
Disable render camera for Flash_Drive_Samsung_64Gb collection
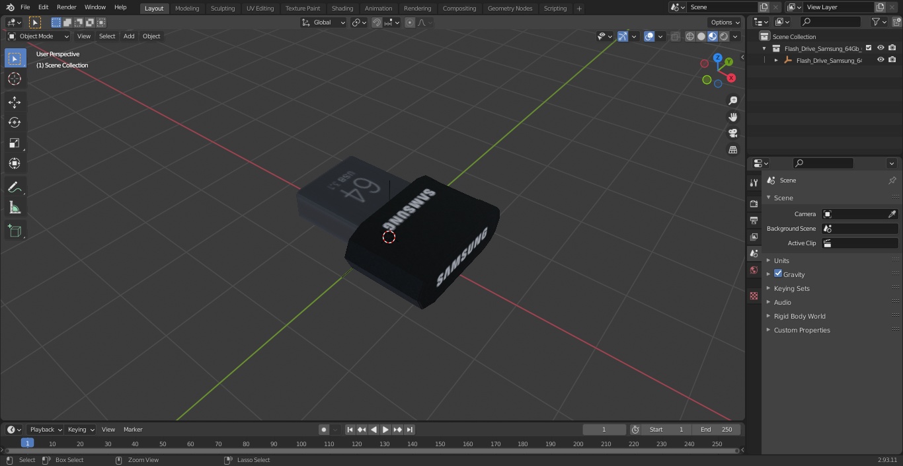click(x=892, y=48)
